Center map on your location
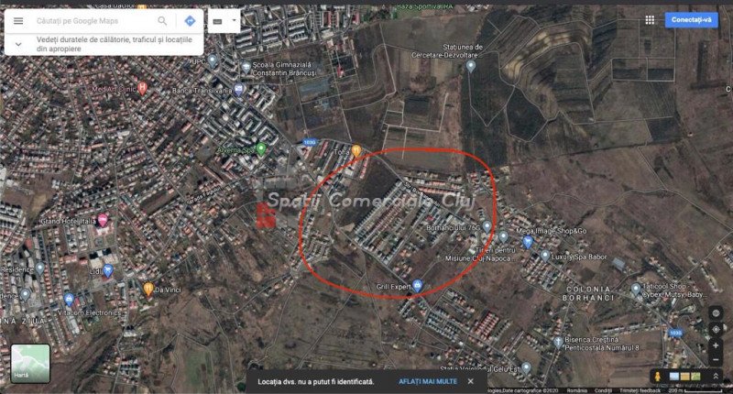 click(x=716, y=330)
